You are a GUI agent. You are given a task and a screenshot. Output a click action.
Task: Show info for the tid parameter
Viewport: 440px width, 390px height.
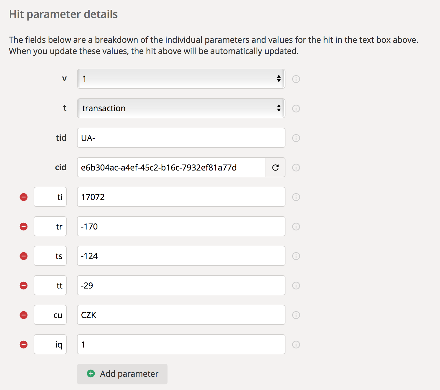[296, 138]
